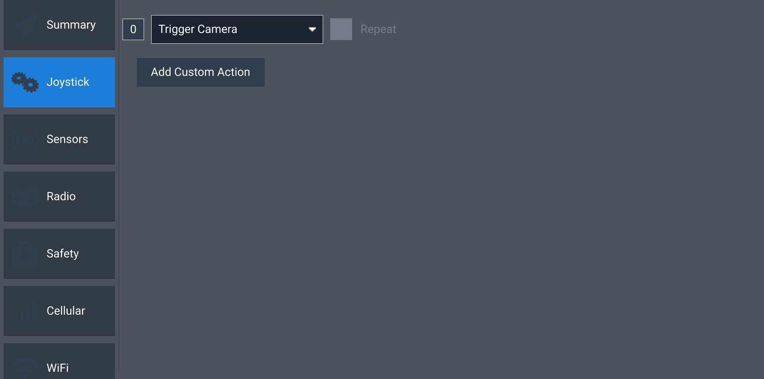Select the WiFi tab label
Screen dimensions: 764x379
coord(58,368)
